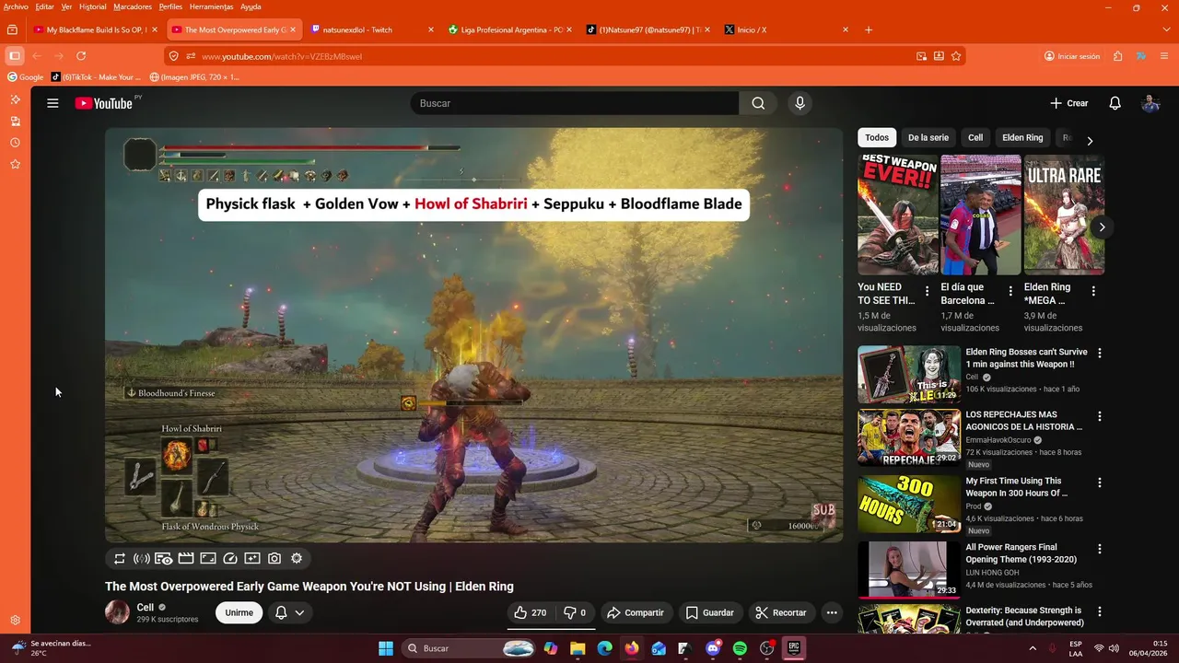Open the YouTube hamburger guide menu
The width and height of the screenshot is (1179, 663).
coord(53,103)
